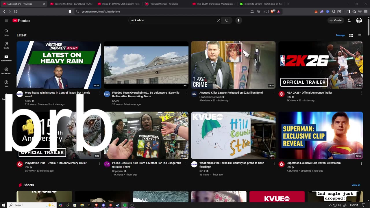Open YouTube notifications bell
Screen dimensions: 370x208
(349, 20)
